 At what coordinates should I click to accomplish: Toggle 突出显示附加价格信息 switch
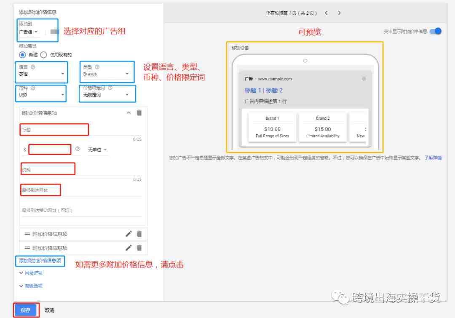436,31
